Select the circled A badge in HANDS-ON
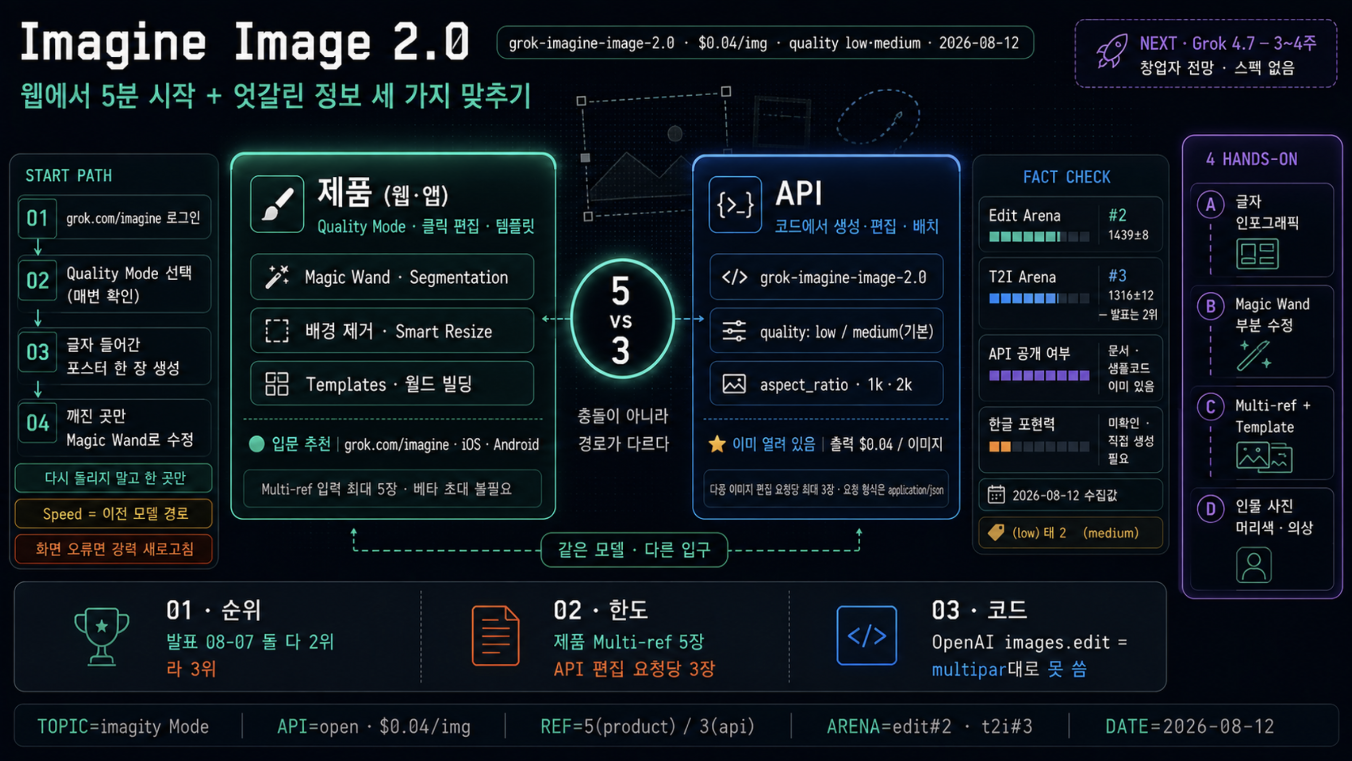Image resolution: width=1352 pixels, height=761 pixels. click(x=1211, y=205)
